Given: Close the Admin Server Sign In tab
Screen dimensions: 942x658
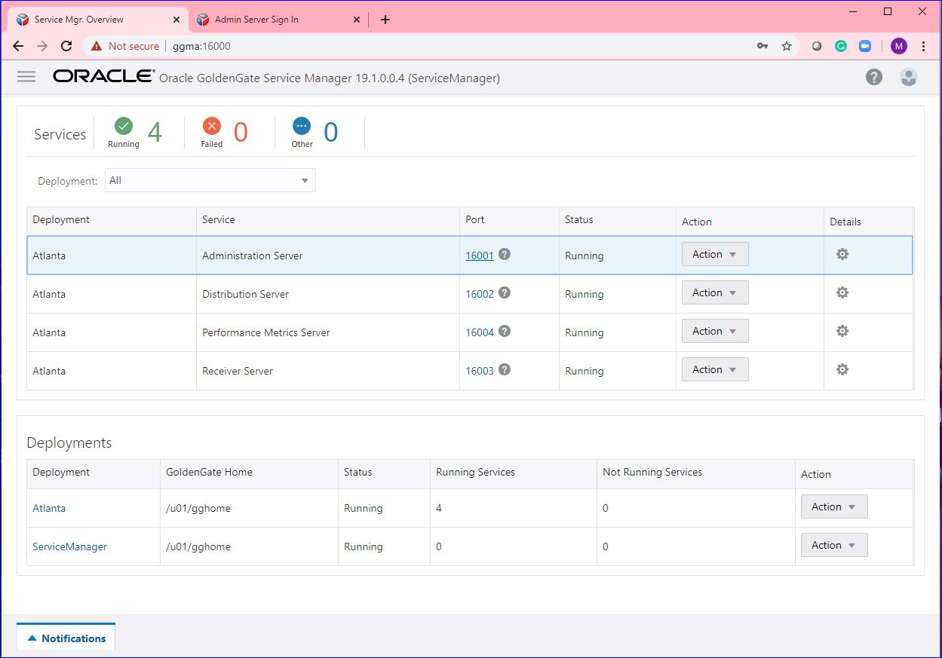Looking at the screenshot, I should [357, 20].
